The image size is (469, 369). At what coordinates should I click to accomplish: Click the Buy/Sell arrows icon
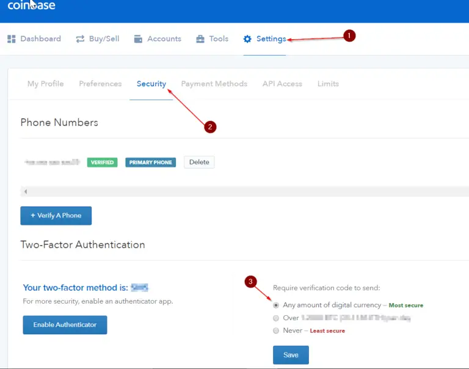[x=80, y=39]
